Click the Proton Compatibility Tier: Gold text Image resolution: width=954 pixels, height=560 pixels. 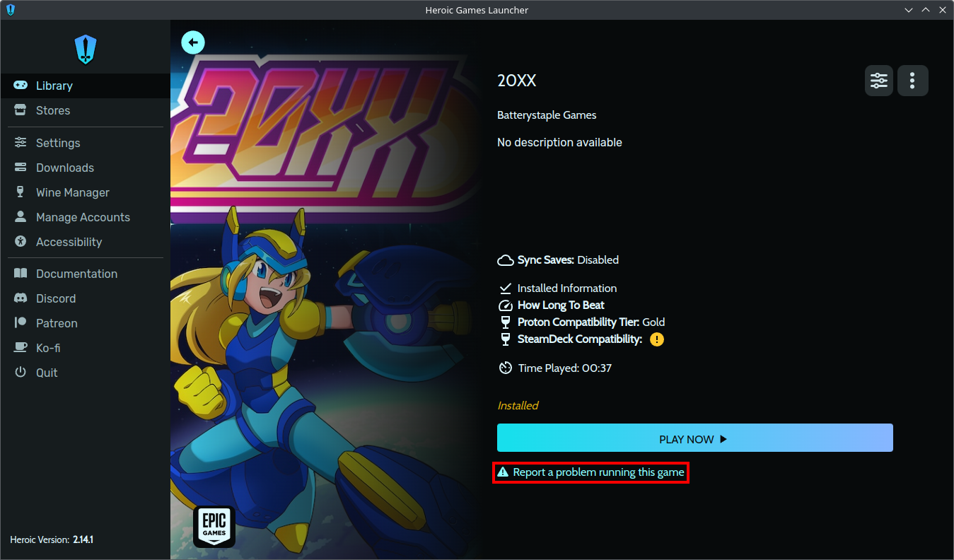(x=591, y=322)
